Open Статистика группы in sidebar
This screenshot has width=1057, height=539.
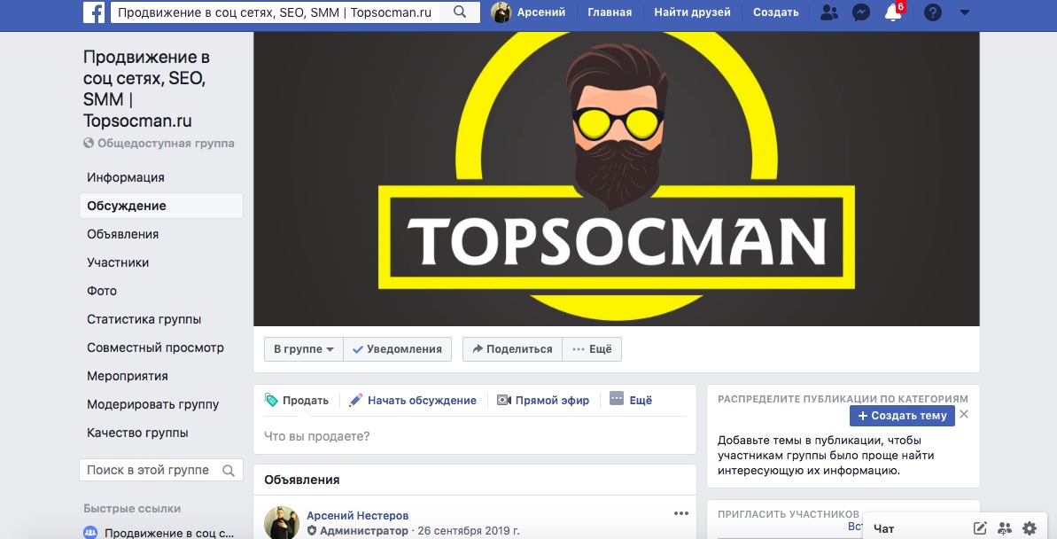(144, 319)
